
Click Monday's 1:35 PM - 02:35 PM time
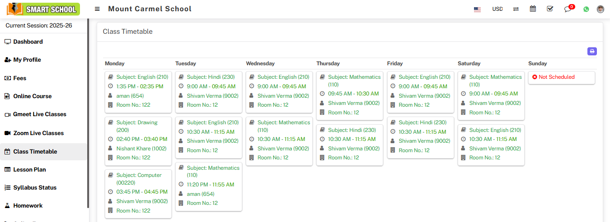(140, 86)
